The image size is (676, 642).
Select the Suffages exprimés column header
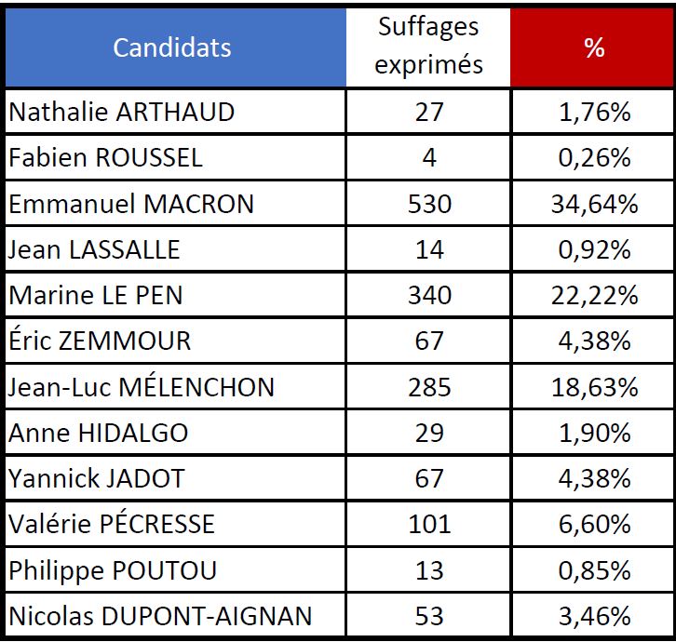click(429, 47)
